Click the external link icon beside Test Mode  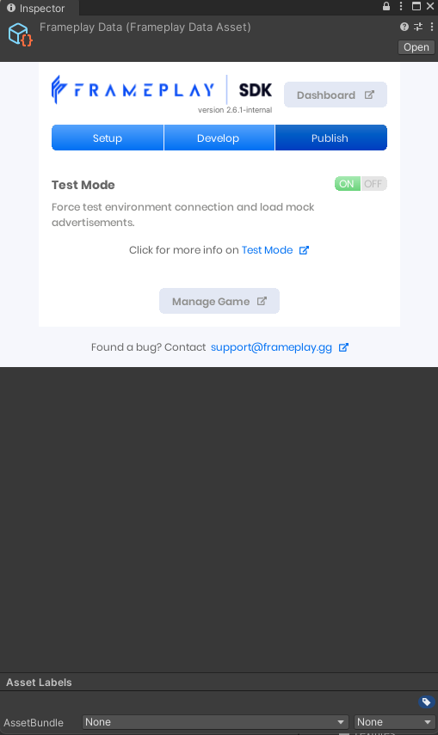(x=305, y=250)
